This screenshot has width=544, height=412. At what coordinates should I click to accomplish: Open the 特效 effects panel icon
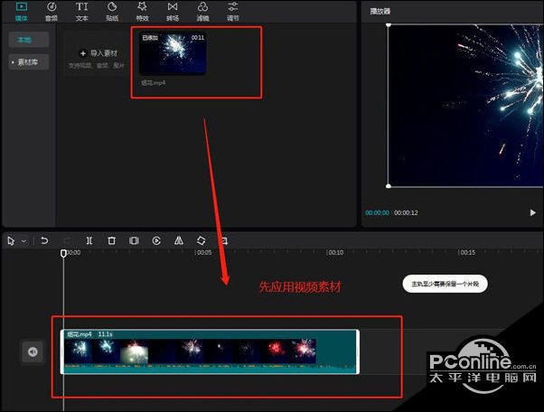(x=142, y=12)
